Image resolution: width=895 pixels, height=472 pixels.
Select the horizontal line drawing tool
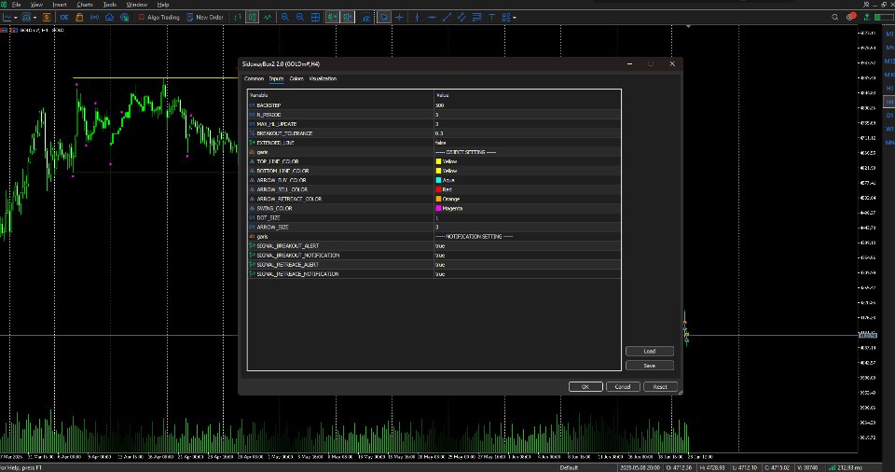[432, 17]
